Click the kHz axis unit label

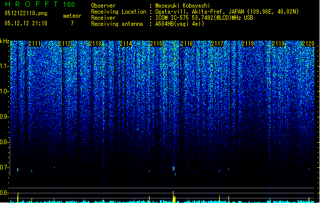point(5,41)
